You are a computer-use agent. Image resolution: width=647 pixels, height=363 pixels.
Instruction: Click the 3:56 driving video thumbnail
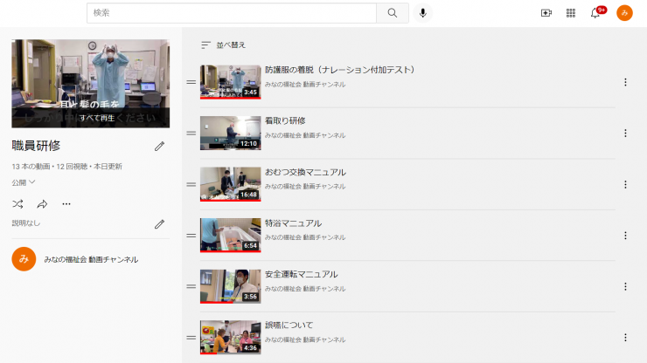(x=231, y=286)
